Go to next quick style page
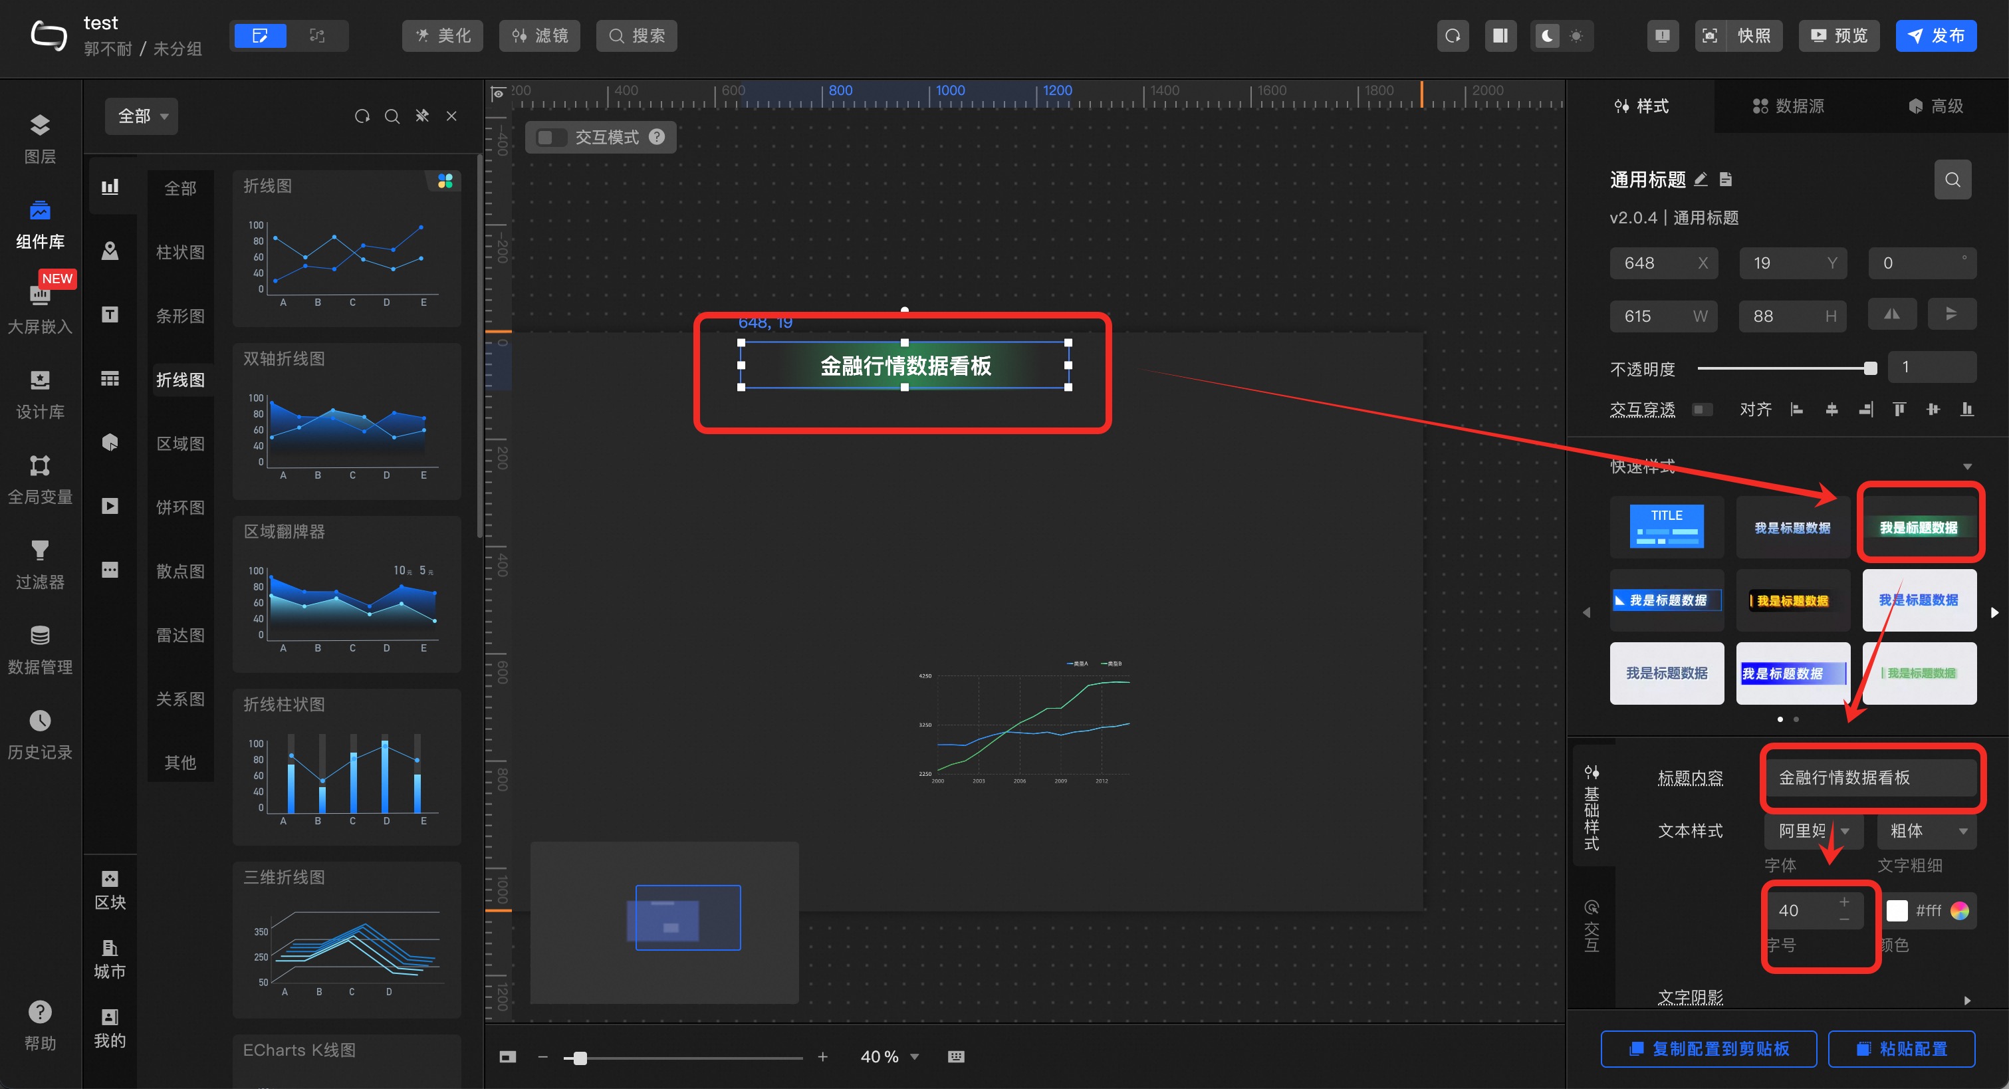Image resolution: width=2009 pixels, height=1089 pixels. [x=1994, y=612]
